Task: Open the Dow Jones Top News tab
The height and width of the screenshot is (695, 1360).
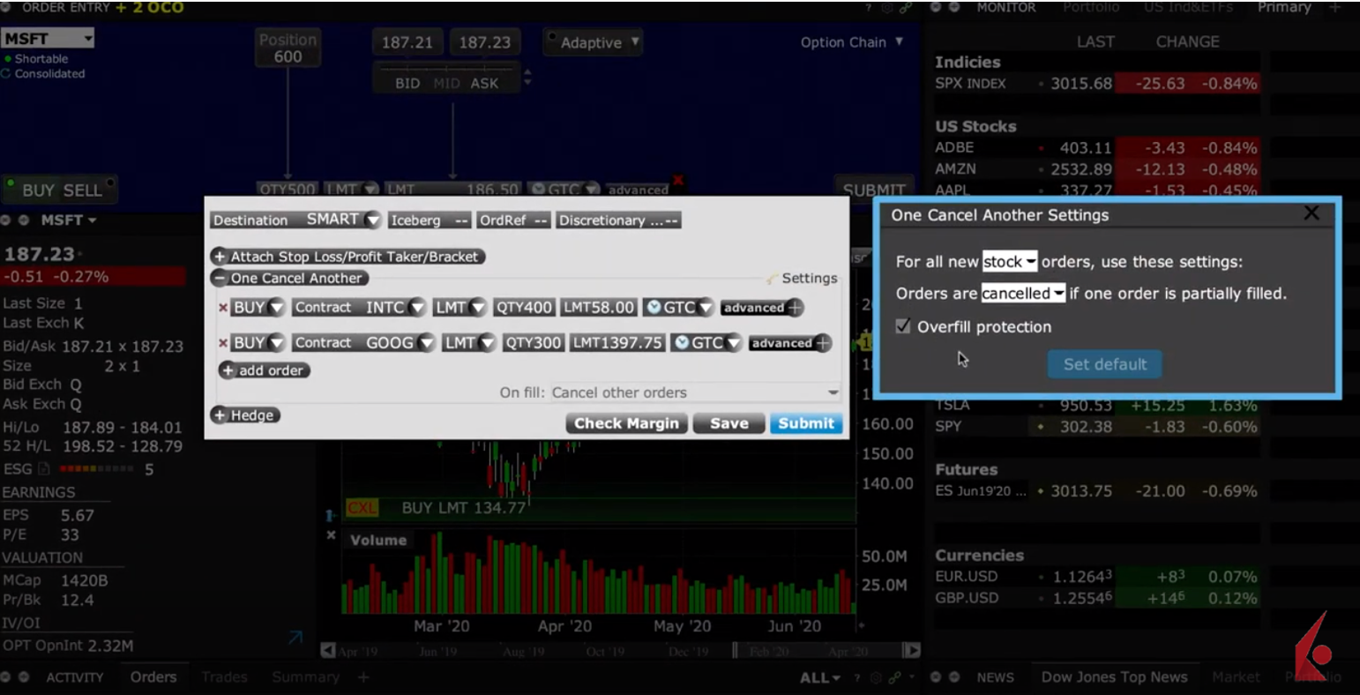Action: pyautogui.click(x=1114, y=677)
